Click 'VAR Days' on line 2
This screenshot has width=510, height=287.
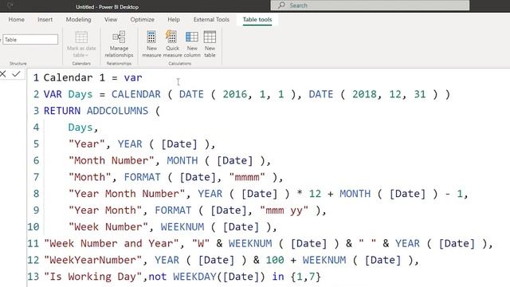coord(68,94)
